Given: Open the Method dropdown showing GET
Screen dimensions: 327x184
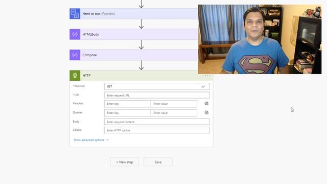Looking at the screenshot, I should tap(157, 86).
